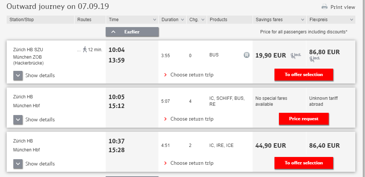This screenshot has height=177, width=365.
Task: Click seat-included icon beside 19,90 EUR
Action: point(296,56)
